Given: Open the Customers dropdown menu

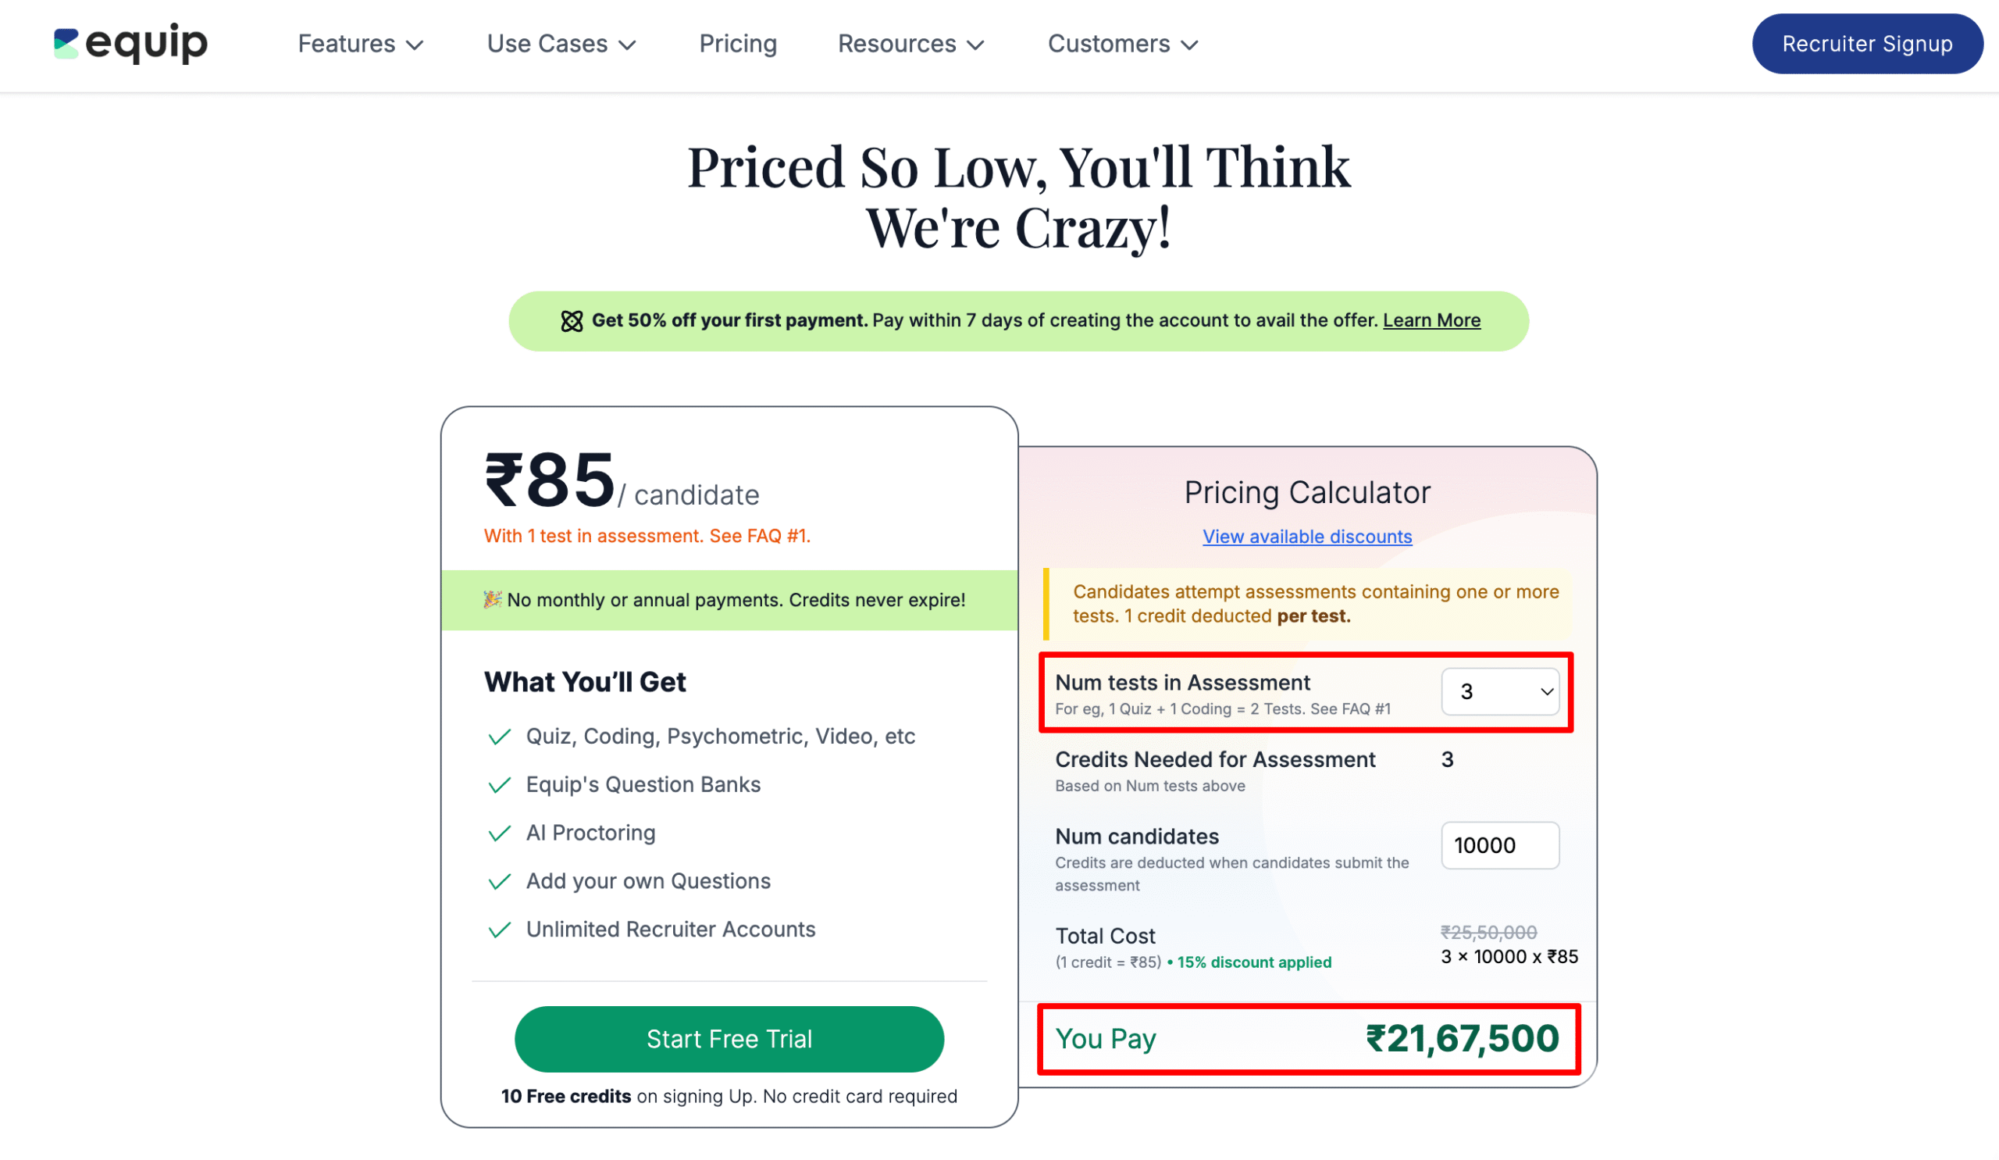Looking at the screenshot, I should tap(1121, 44).
